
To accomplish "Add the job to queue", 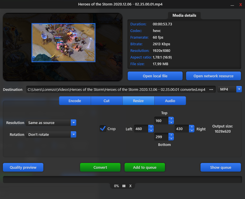I will pos(145,167).
